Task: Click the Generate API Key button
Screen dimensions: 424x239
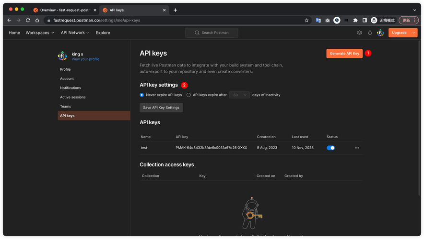Action: [344, 54]
